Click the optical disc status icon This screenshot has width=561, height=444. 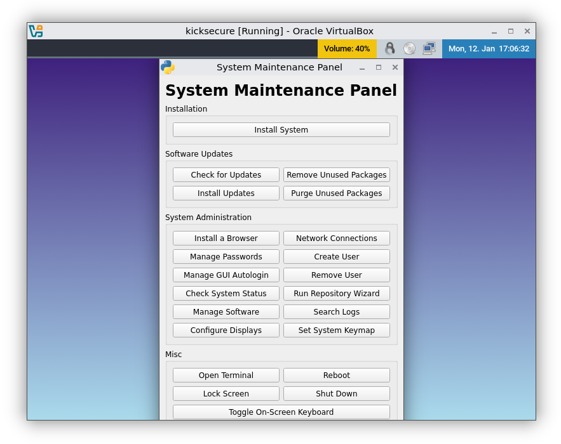409,48
